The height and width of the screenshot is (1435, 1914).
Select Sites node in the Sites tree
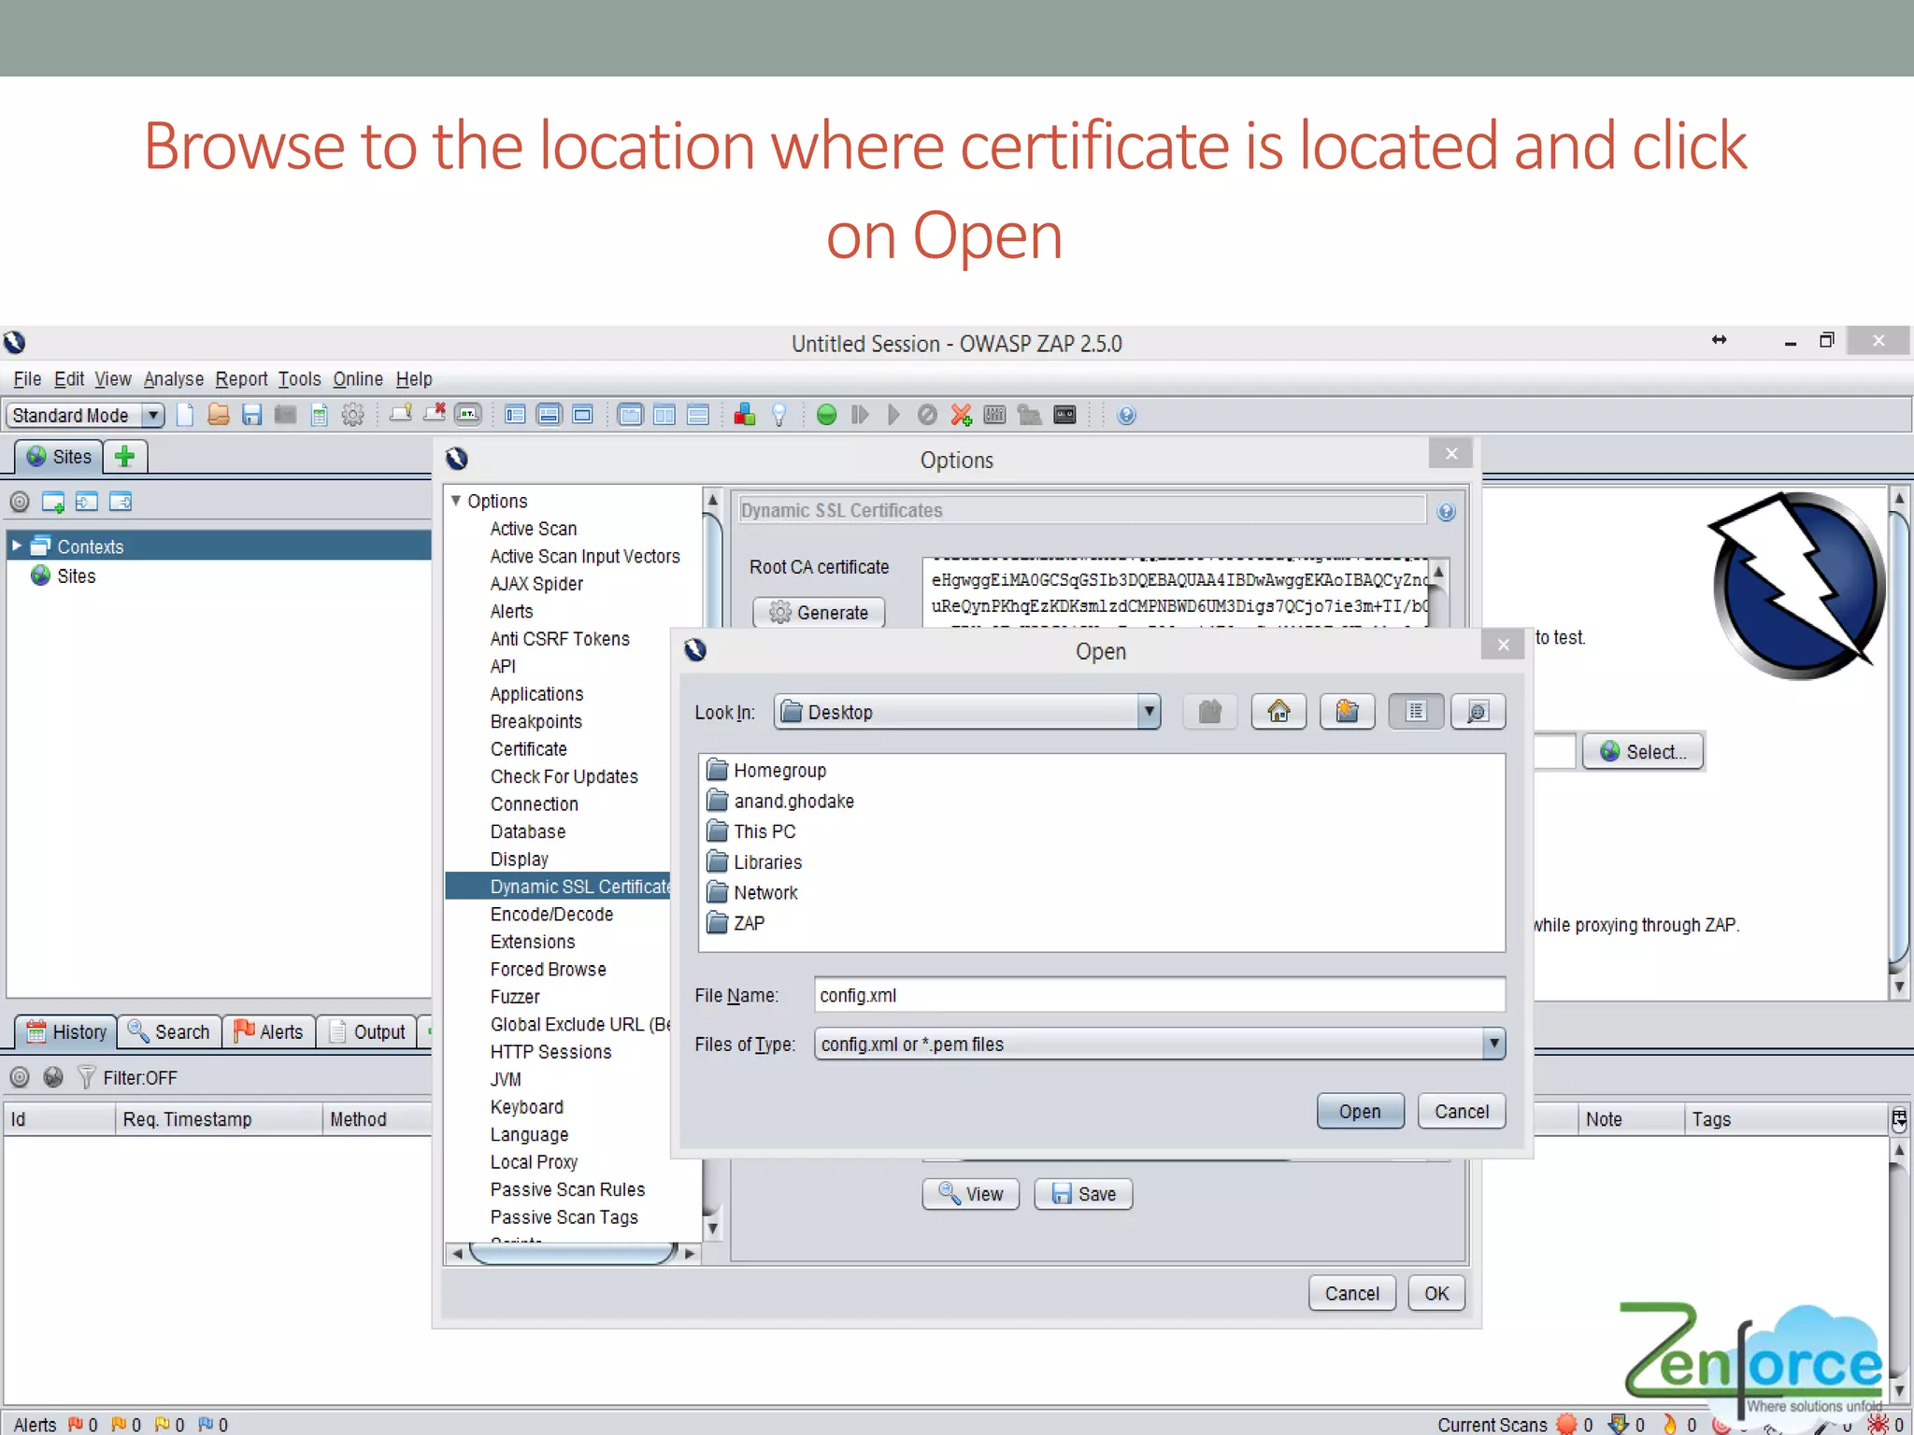(x=64, y=575)
